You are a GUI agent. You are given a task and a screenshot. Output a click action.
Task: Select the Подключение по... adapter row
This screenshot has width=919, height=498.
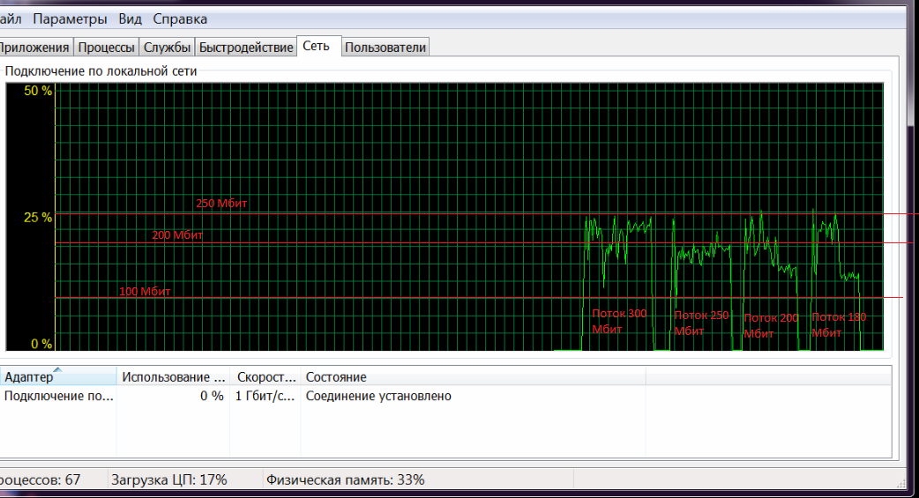click(x=58, y=397)
